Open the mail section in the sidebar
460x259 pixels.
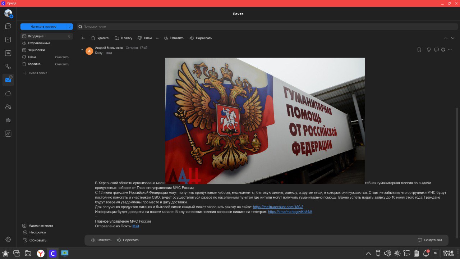click(x=8, y=80)
